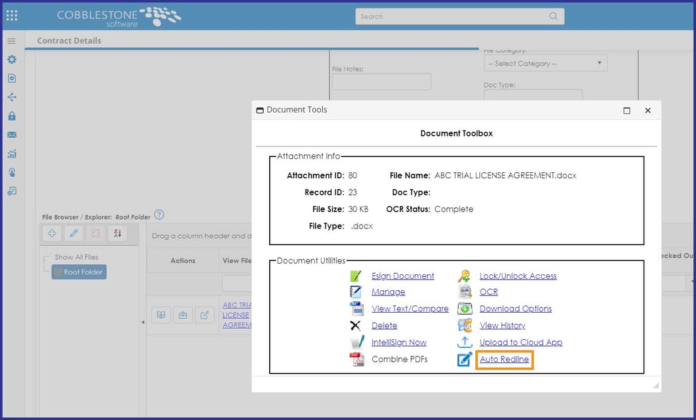
Task: Select the Contract Details tab
Action: [x=68, y=40]
